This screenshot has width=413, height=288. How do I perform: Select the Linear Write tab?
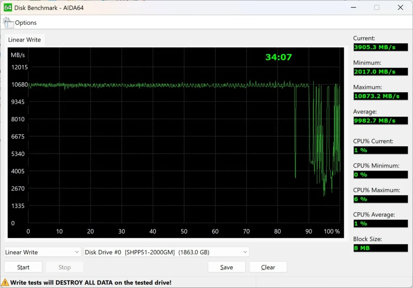pyautogui.click(x=24, y=40)
